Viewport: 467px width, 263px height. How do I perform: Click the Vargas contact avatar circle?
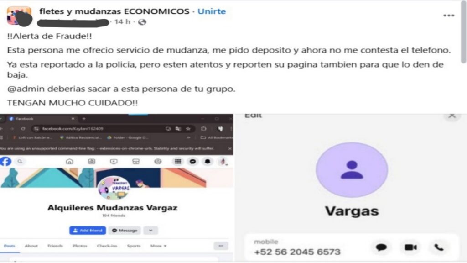[352, 170]
